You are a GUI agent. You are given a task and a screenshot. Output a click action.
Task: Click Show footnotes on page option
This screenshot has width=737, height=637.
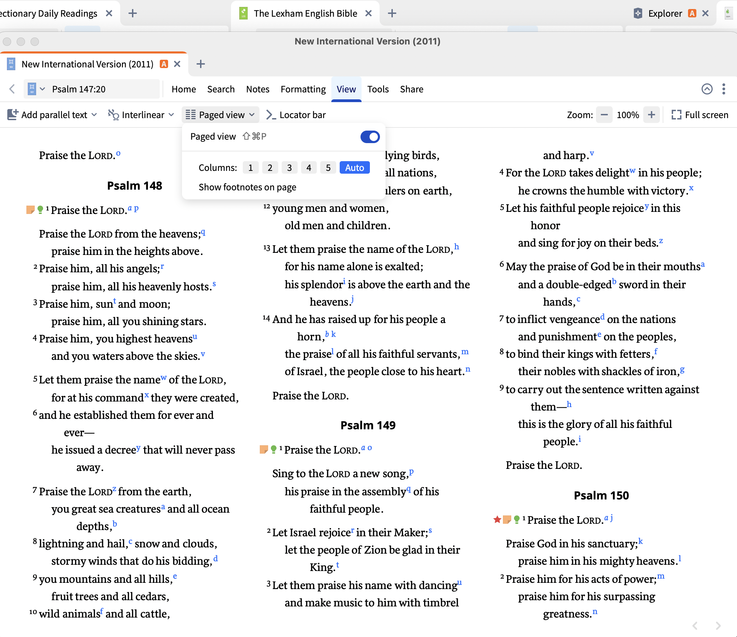point(247,187)
